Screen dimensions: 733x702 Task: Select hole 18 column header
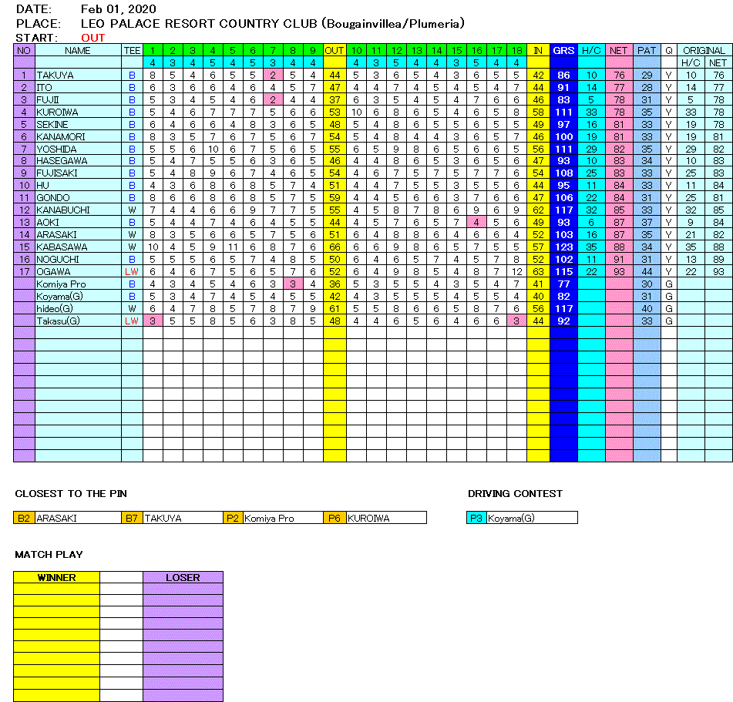pyautogui.click(x=517, y=50)
